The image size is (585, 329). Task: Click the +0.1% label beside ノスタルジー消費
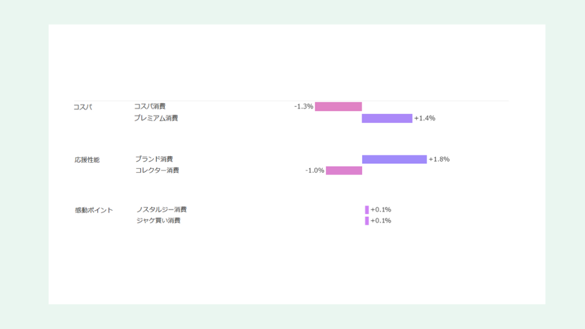[x=381, y=210]
